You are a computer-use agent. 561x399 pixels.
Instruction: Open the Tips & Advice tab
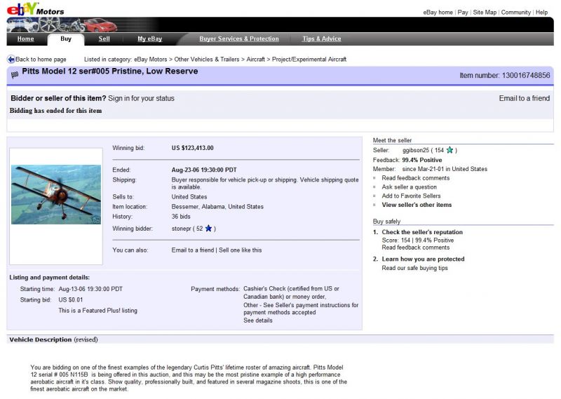point(321,39)
